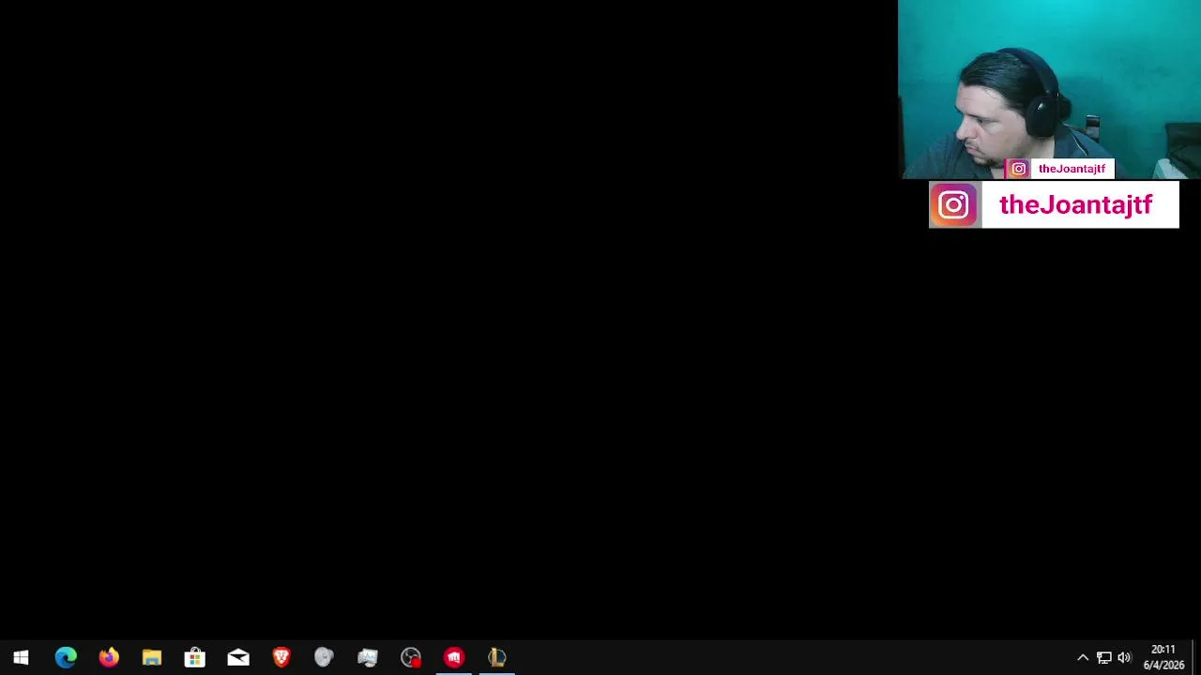Open Firefox from the taskbar
1201x675 pixels.
[x=109, y=657]
